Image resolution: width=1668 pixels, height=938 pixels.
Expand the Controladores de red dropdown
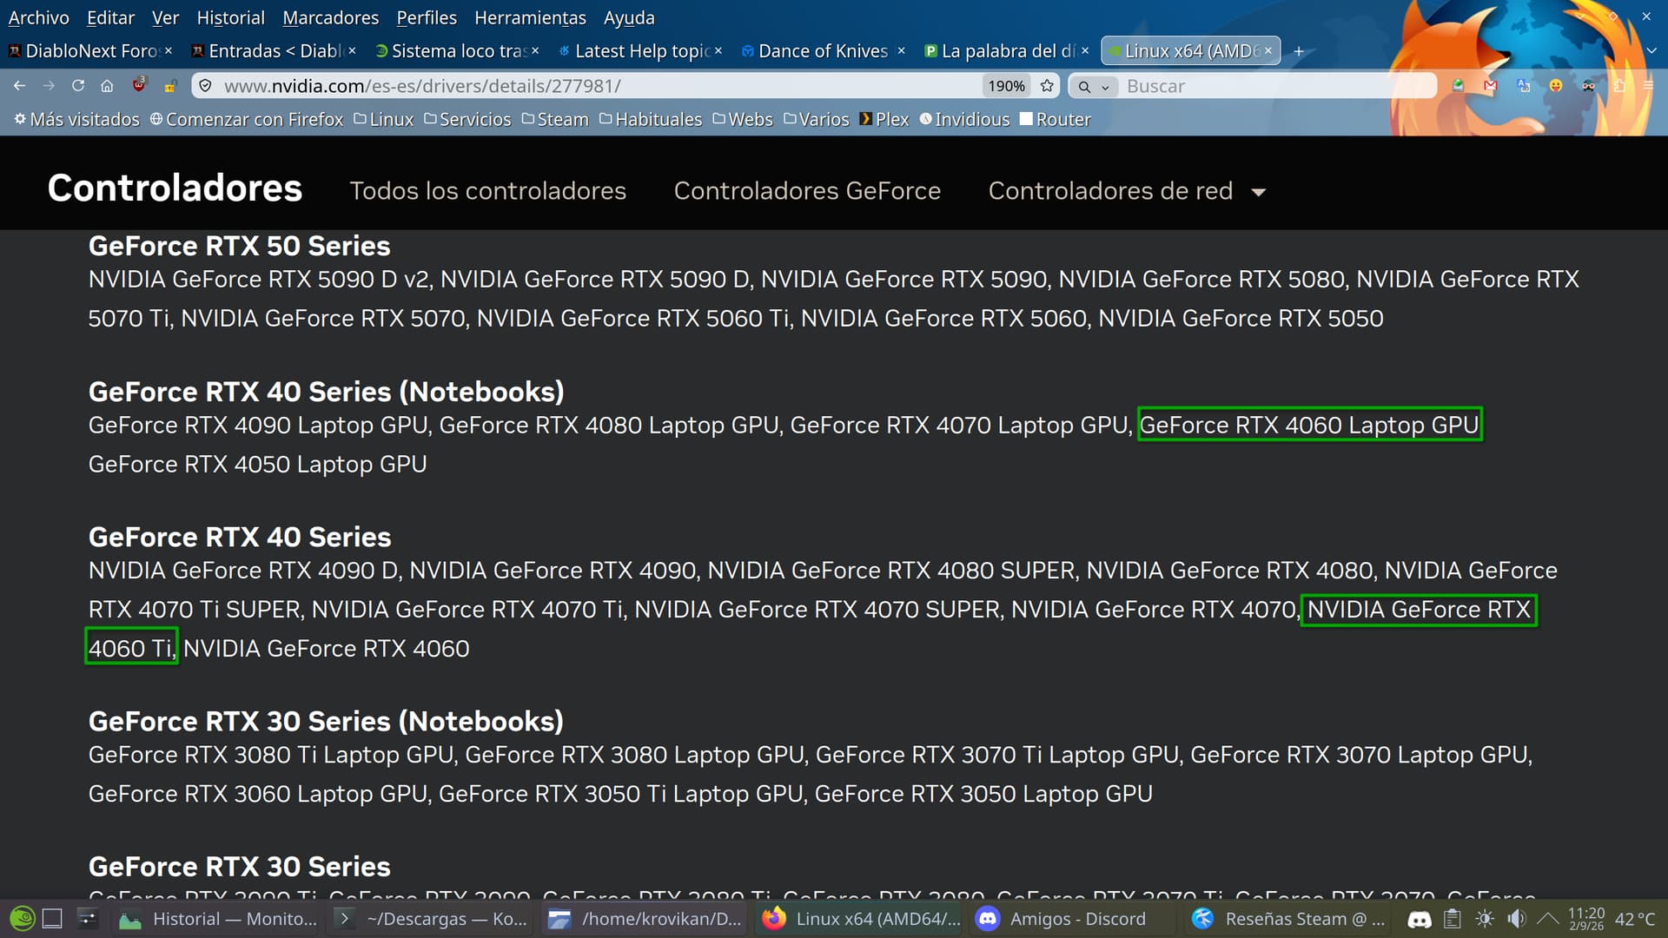(x=1258, y=192)
